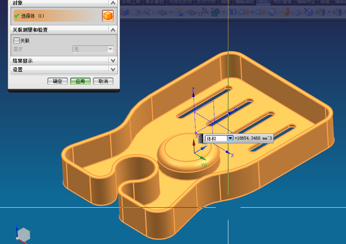Image resolution: width=346 pixels, height=244 pixels.
Task: Enable the 关联 checkbox
Action: (x=17, y=40)
